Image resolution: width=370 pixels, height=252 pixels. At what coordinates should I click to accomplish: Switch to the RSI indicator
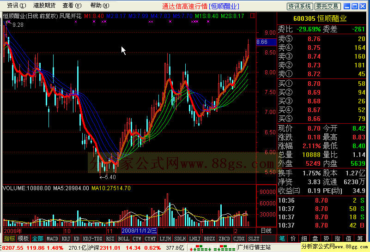click(110, 239)
